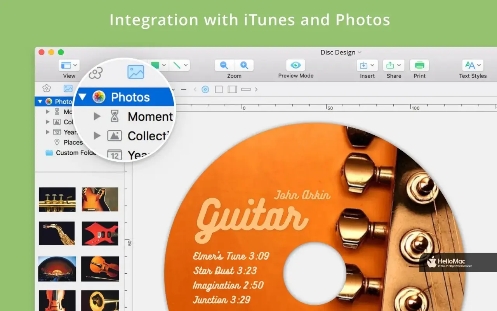Screen dimensions: 497x311
Task: Click the John Arkin text on the disc
Action: (x=302, y=194)
